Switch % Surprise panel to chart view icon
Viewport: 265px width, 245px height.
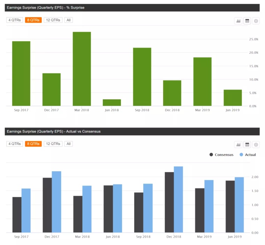238,21
